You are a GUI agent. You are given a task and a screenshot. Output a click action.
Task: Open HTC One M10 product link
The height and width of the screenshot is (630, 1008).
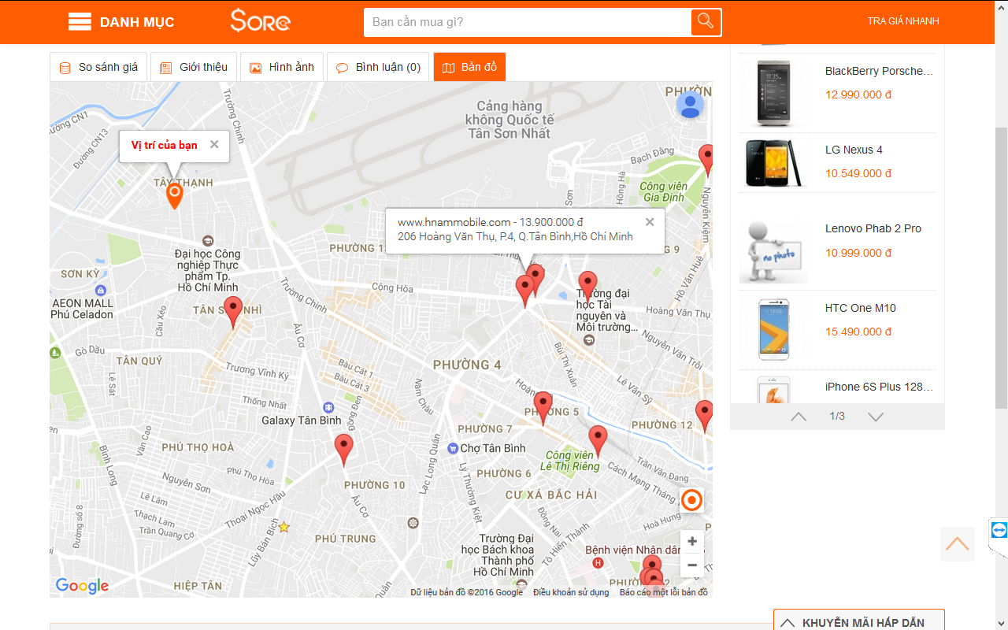click(x=861, y=308)
